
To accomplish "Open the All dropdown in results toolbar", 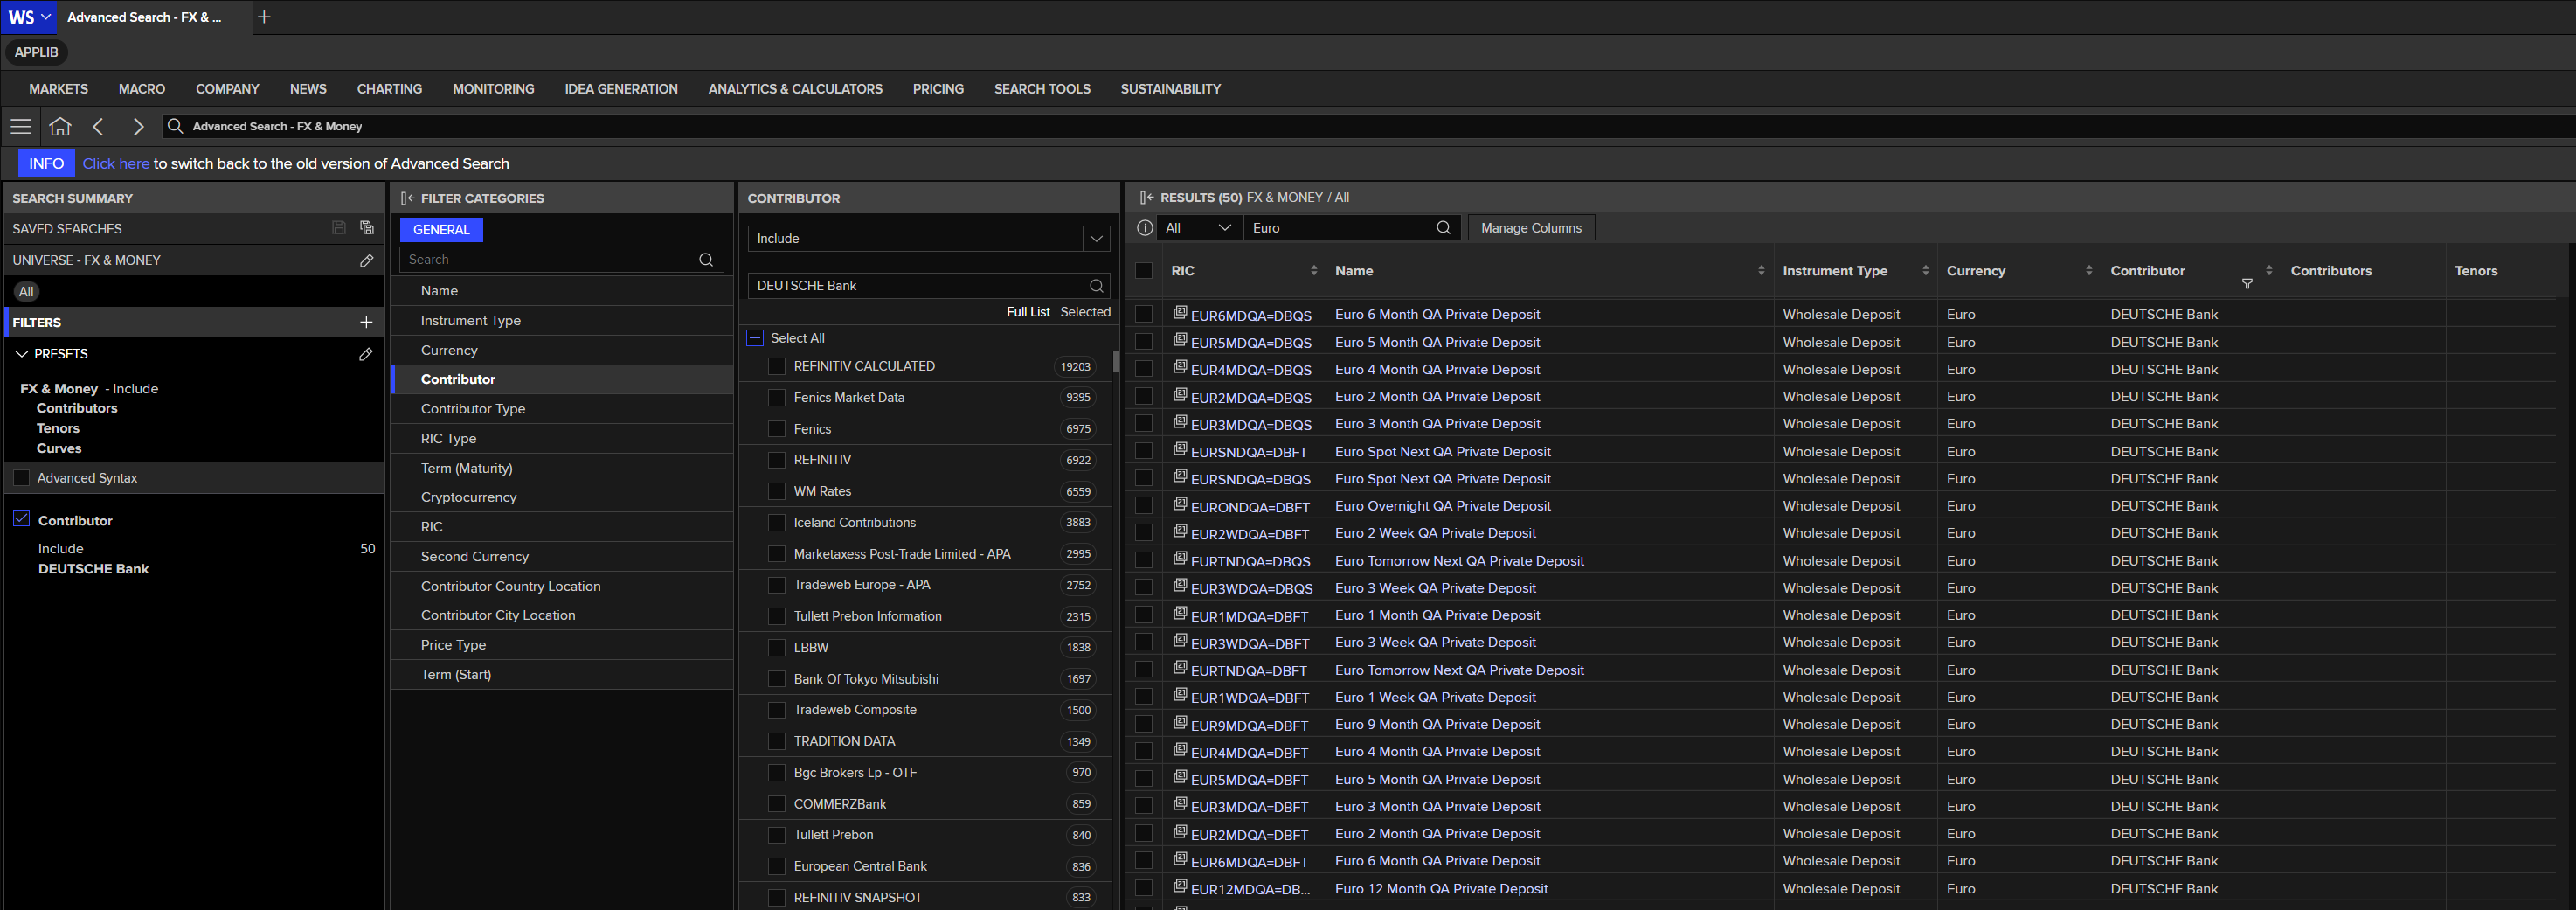I will pos(1198,228).
